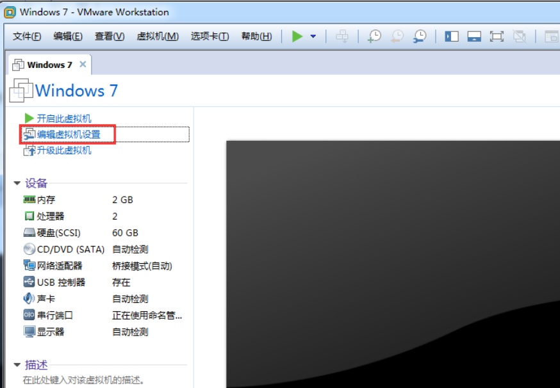Viewport: 560px width, 388px height.
Task: Click 编辑虚拟机设置 link
Action: [x=69, y=134]
